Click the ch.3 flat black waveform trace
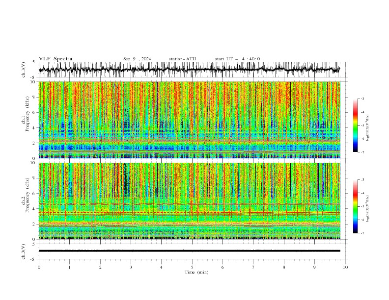 click(190, 251)
